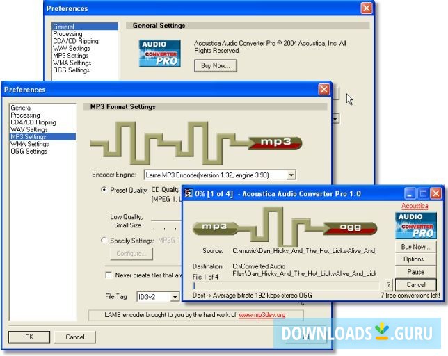
Task: Open the File Tag ID3v2 dropdown
Action: pyautogui.click(x=175, y=297)
